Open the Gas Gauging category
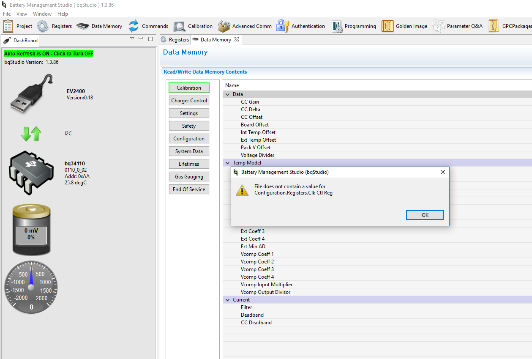The image size is (532, 359). point(189,177)
